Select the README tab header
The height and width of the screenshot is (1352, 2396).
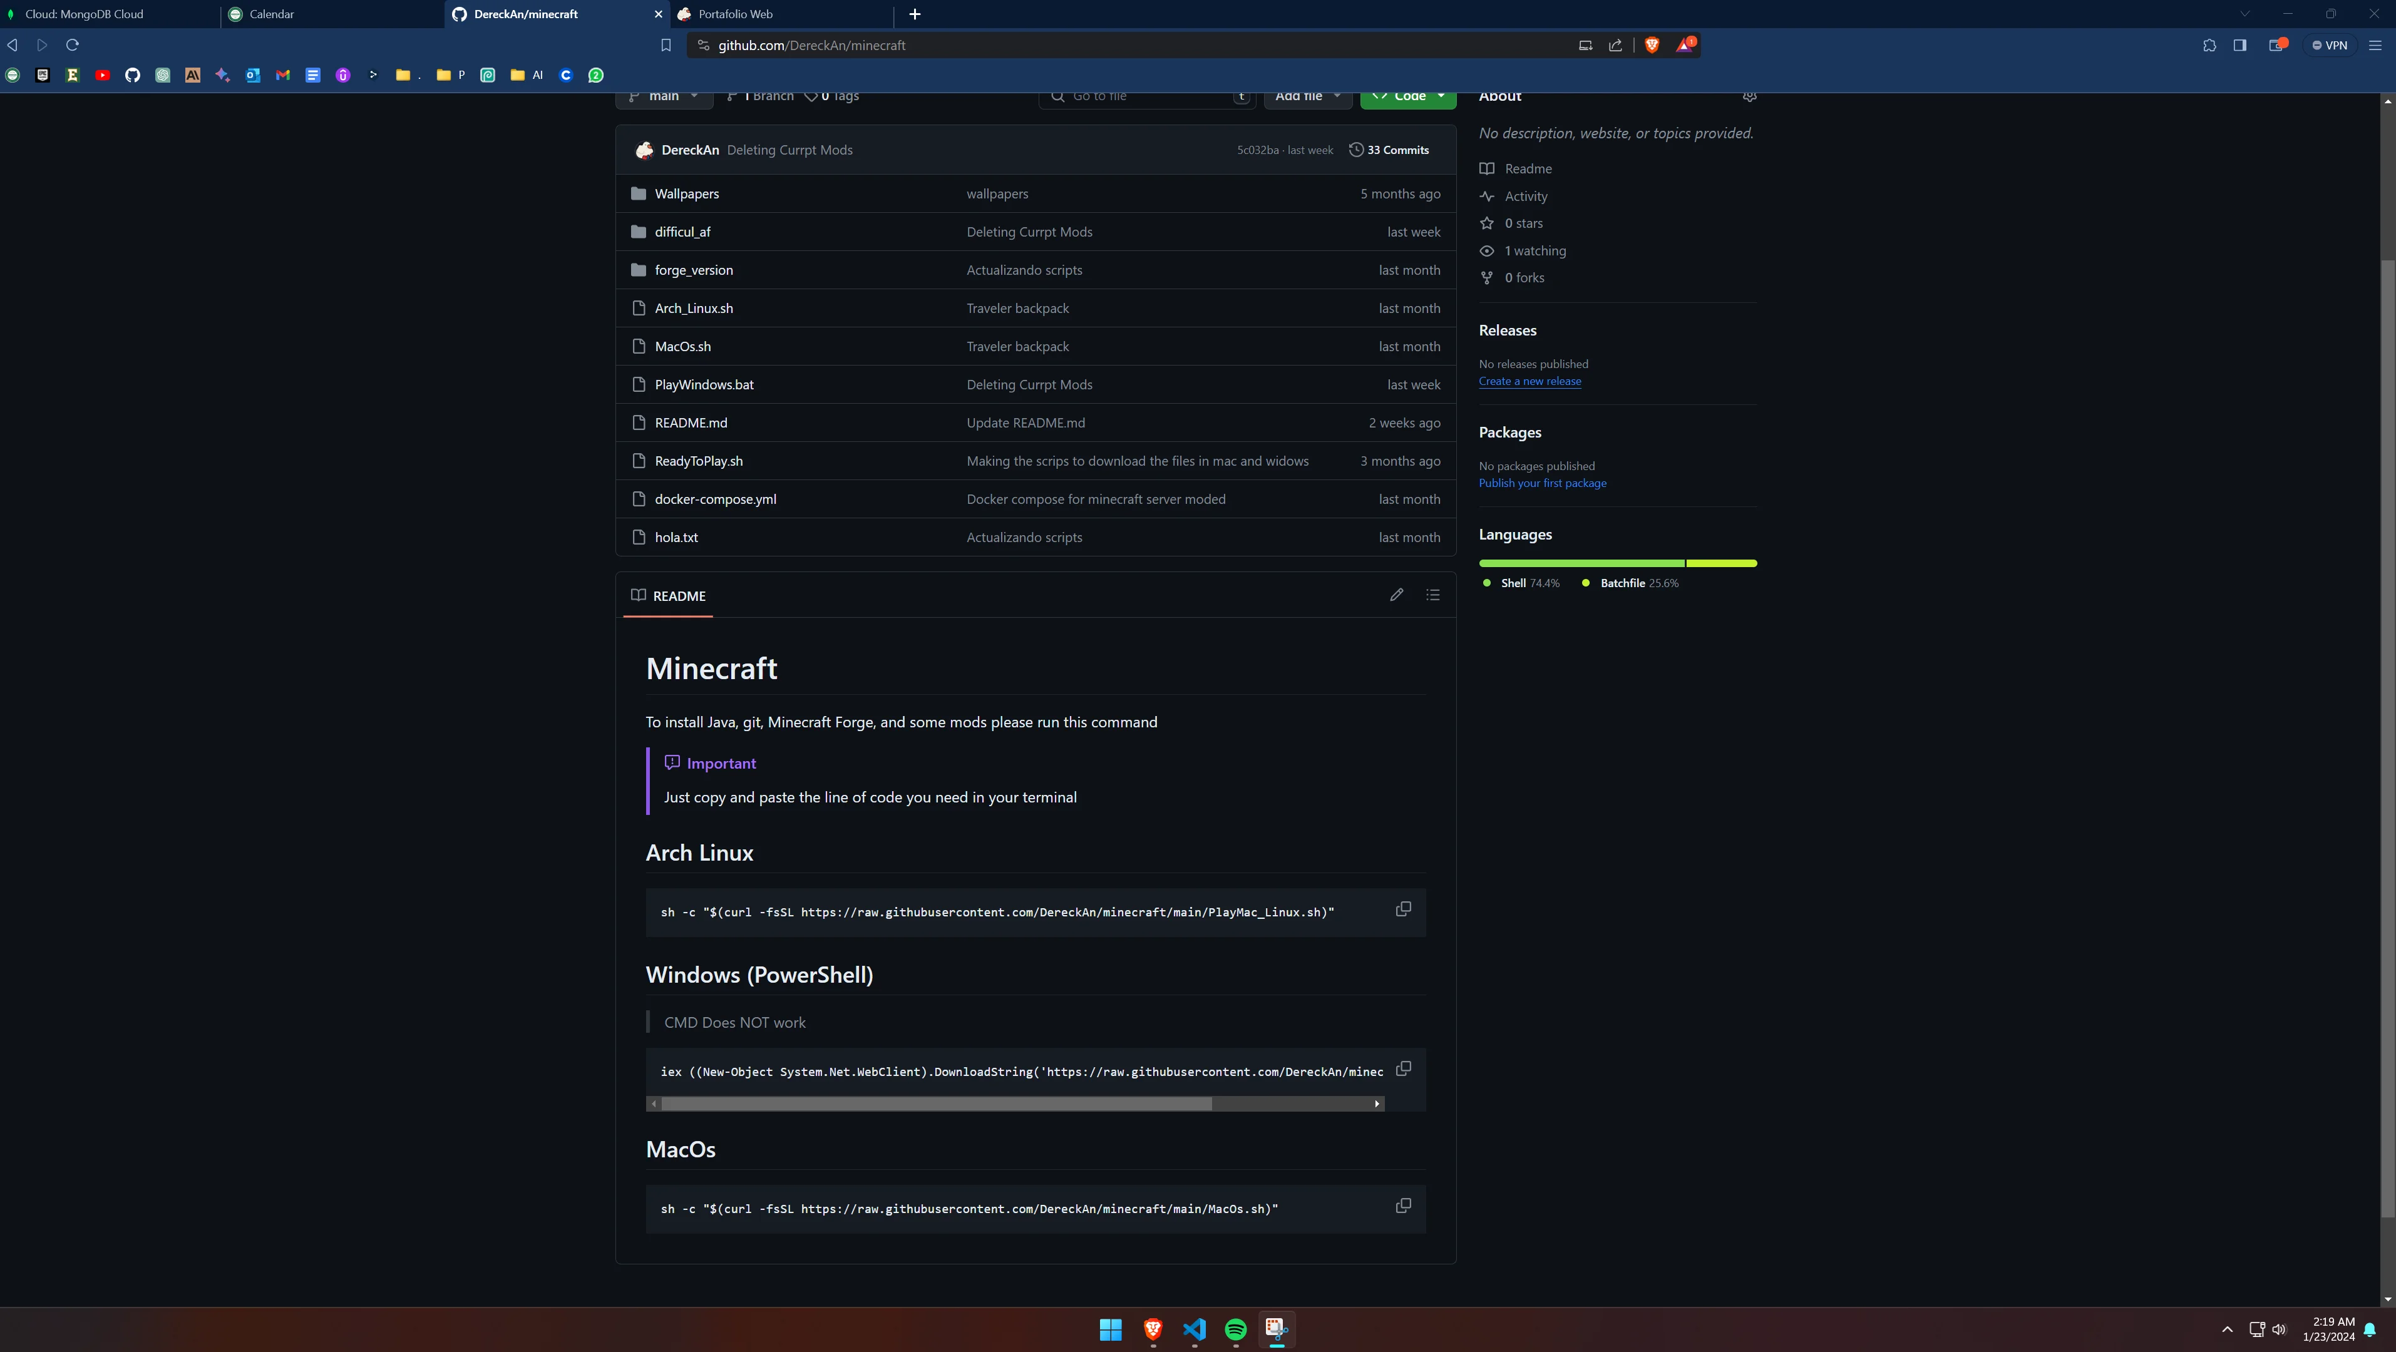pos(669,595)
